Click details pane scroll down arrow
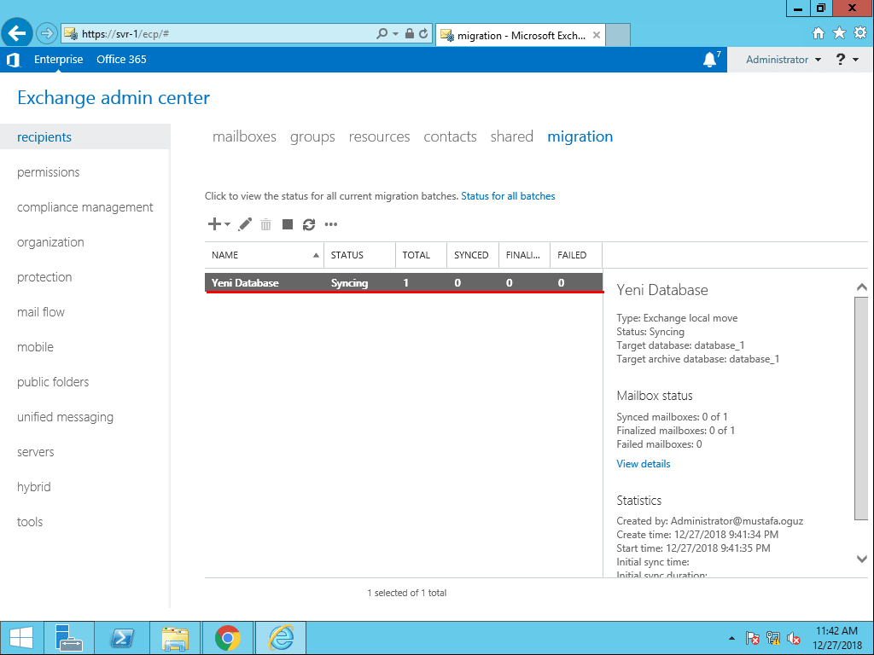Screen dimensions: 874x655 pyautogui.click(x=862, y=559)
